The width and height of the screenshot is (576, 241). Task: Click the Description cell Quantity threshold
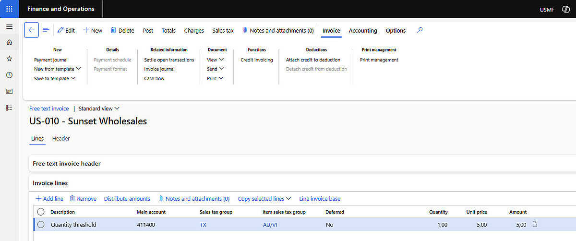[73, 224]
